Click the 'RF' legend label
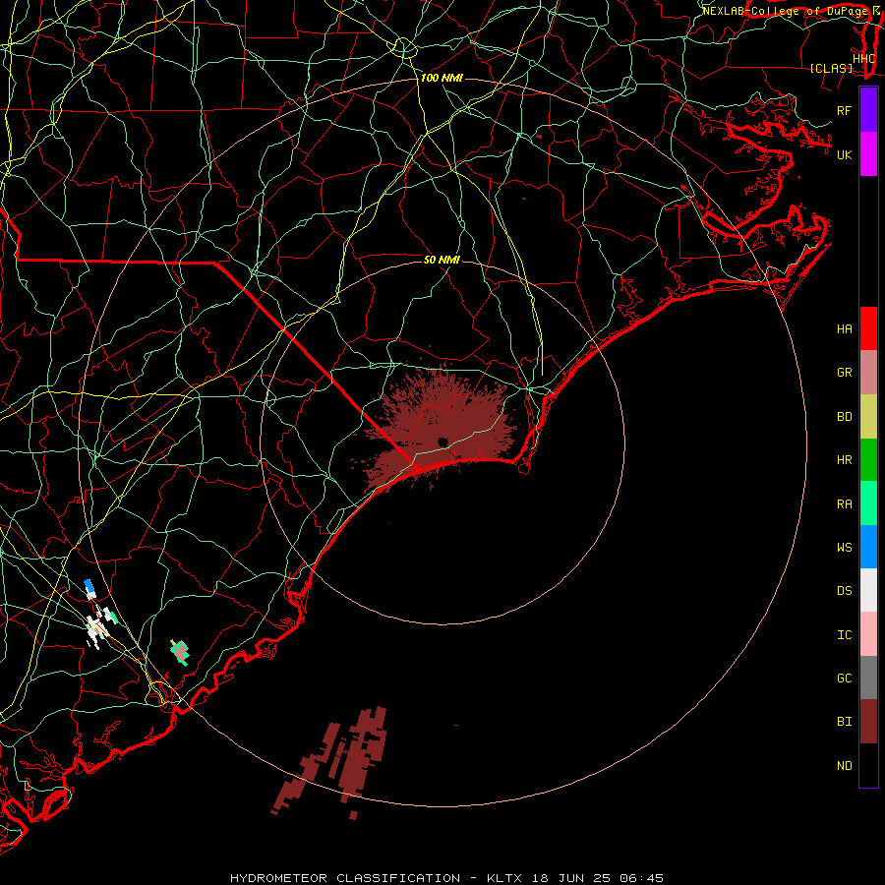Viewport: 885px width, 885px height. click(x=845, y=110)
